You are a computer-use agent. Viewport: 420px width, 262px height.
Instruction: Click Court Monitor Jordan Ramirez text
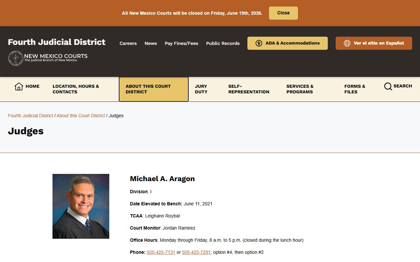point(162,228)
